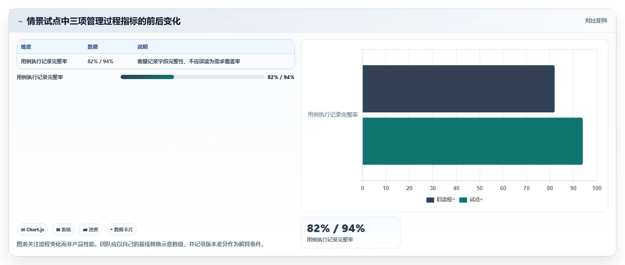Image resolution: width=625 pixels, height=265 pixels.
Task: Click the 82% / 94% value beside progress bar
Action: (281, 77)
